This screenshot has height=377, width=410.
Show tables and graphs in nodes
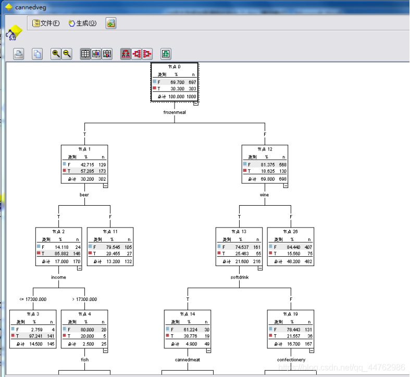coord(107,54)
